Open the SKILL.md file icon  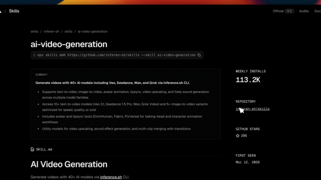pos(33,149)
